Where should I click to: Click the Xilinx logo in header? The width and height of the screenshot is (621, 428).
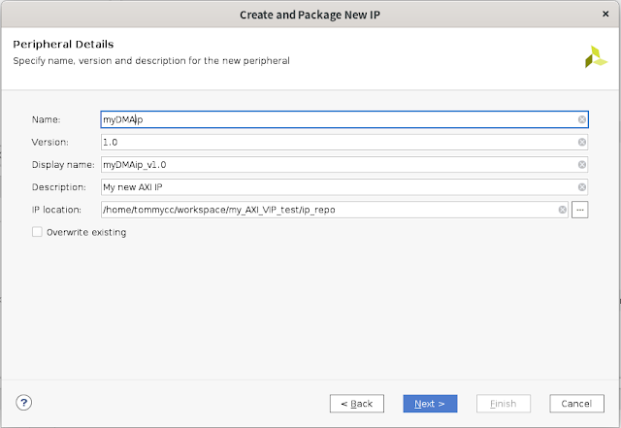[x=596, y=57]
